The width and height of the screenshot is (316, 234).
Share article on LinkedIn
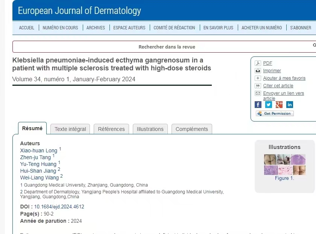tap(290, 105)
